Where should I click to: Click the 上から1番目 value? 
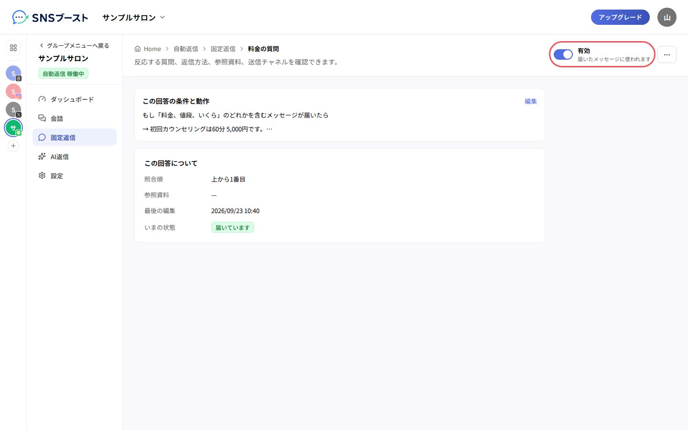pyautogui.click(x=228, y=179)
